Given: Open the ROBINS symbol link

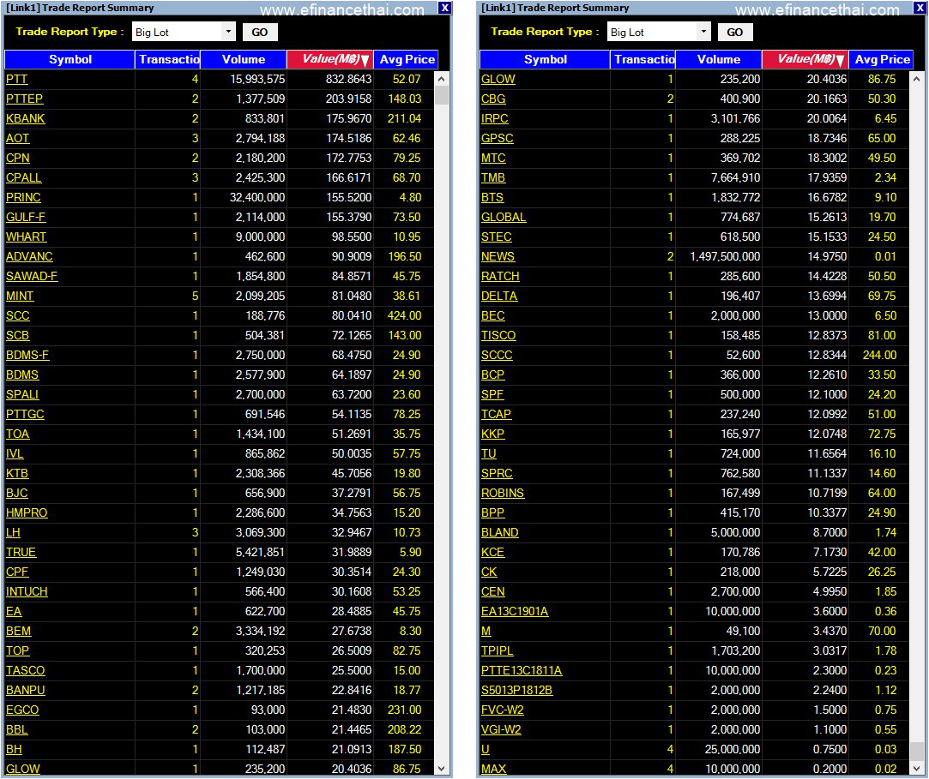Looking at the screenshot, I should point(503,493).
